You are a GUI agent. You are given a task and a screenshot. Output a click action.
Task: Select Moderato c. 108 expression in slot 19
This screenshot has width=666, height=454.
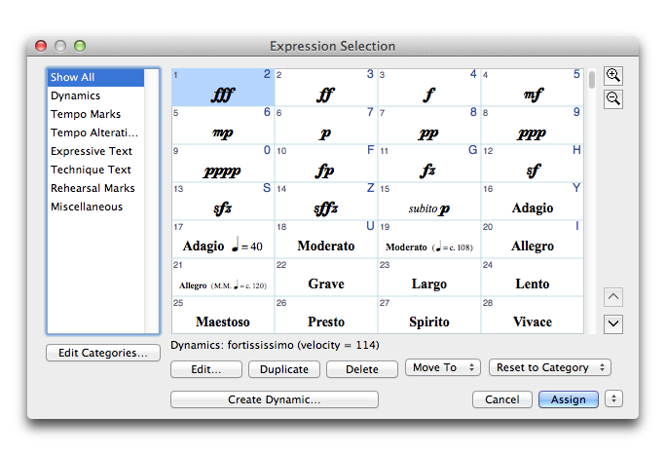click(x=429, y=240)
